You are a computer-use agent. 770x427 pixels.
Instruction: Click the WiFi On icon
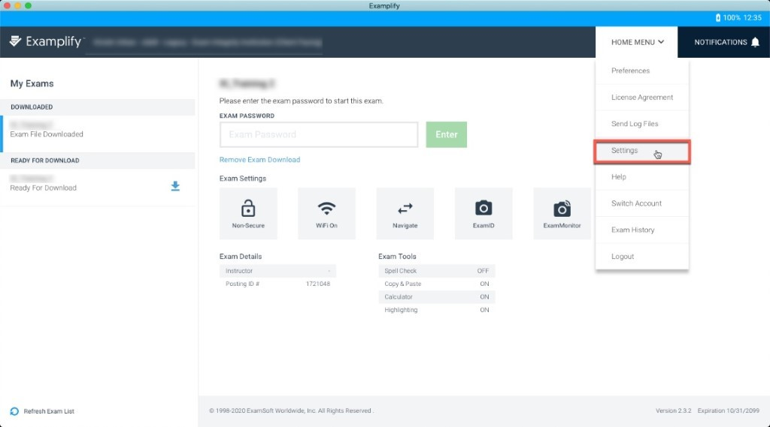326,208
